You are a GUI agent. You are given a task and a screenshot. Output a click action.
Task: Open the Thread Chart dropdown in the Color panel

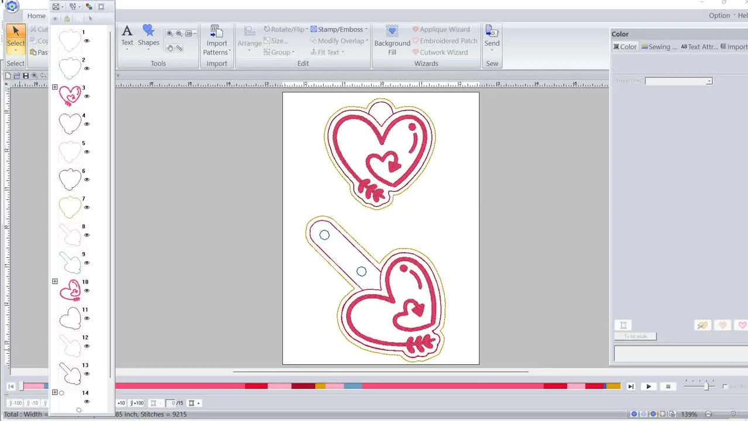[708, 80]
